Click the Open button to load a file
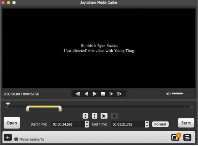 click(x=12, y=123)
